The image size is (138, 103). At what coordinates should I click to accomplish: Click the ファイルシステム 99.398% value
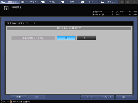133,12
